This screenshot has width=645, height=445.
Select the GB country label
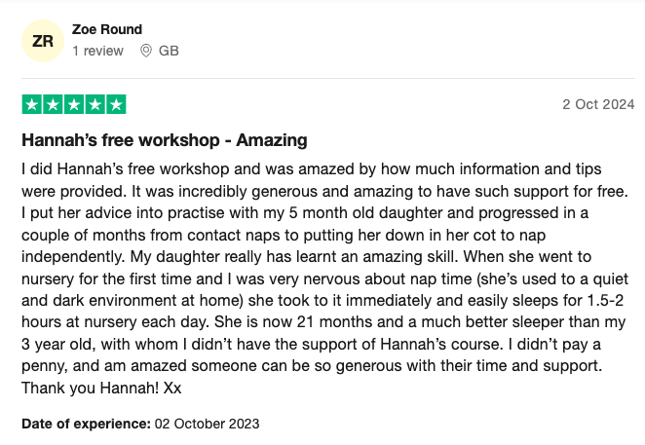pos(169,51)
